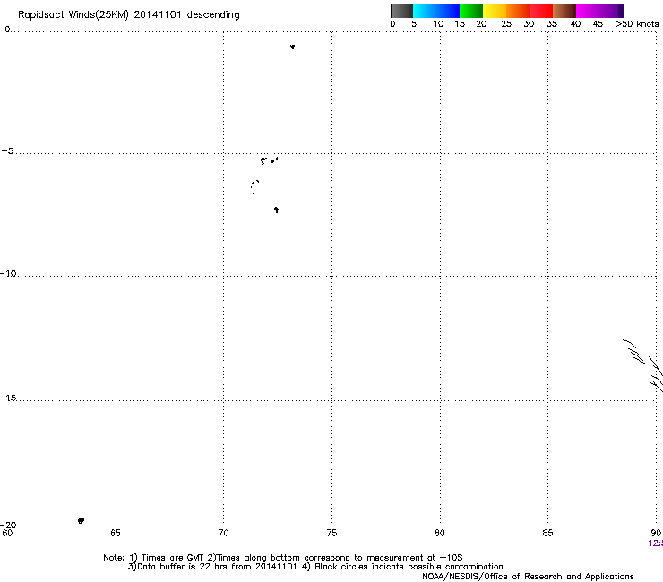
Task: Click the dashed atoll outline near latitude -6
Action: 254,187
